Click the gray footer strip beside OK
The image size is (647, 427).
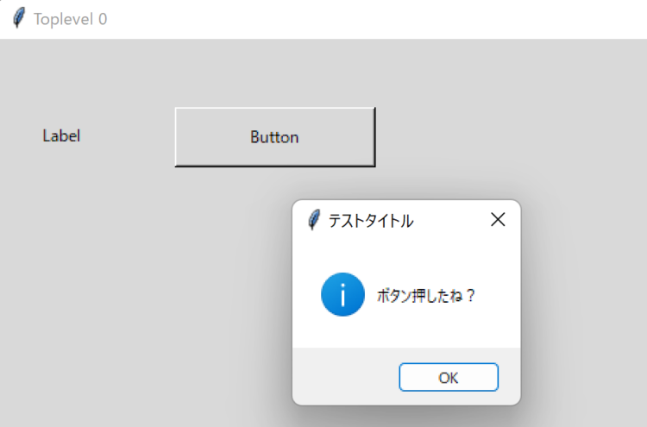tap(344, 376)
